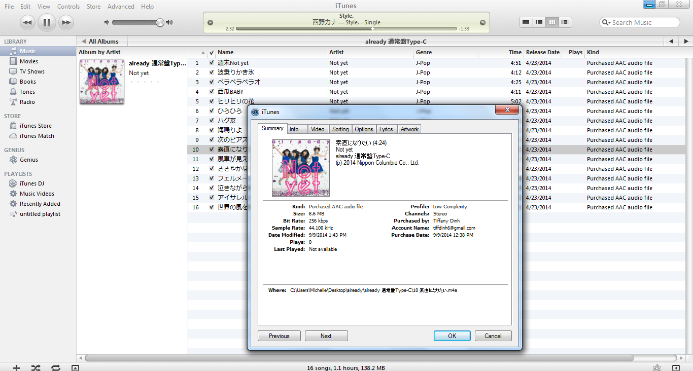The width and height of the screenshot is (693, 371).
Task: Switch to grid view
Action: click(x=552, y=22)
